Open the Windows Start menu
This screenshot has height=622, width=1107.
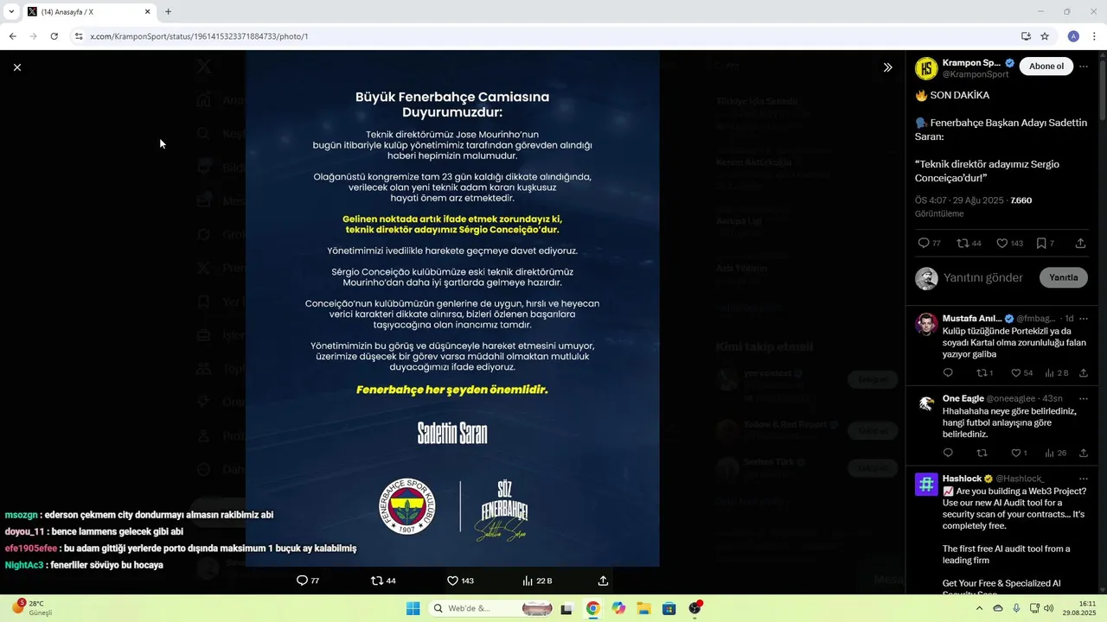tap(413, 608)
